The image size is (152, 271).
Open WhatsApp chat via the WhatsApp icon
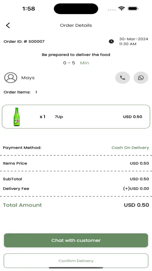[141, 78]
